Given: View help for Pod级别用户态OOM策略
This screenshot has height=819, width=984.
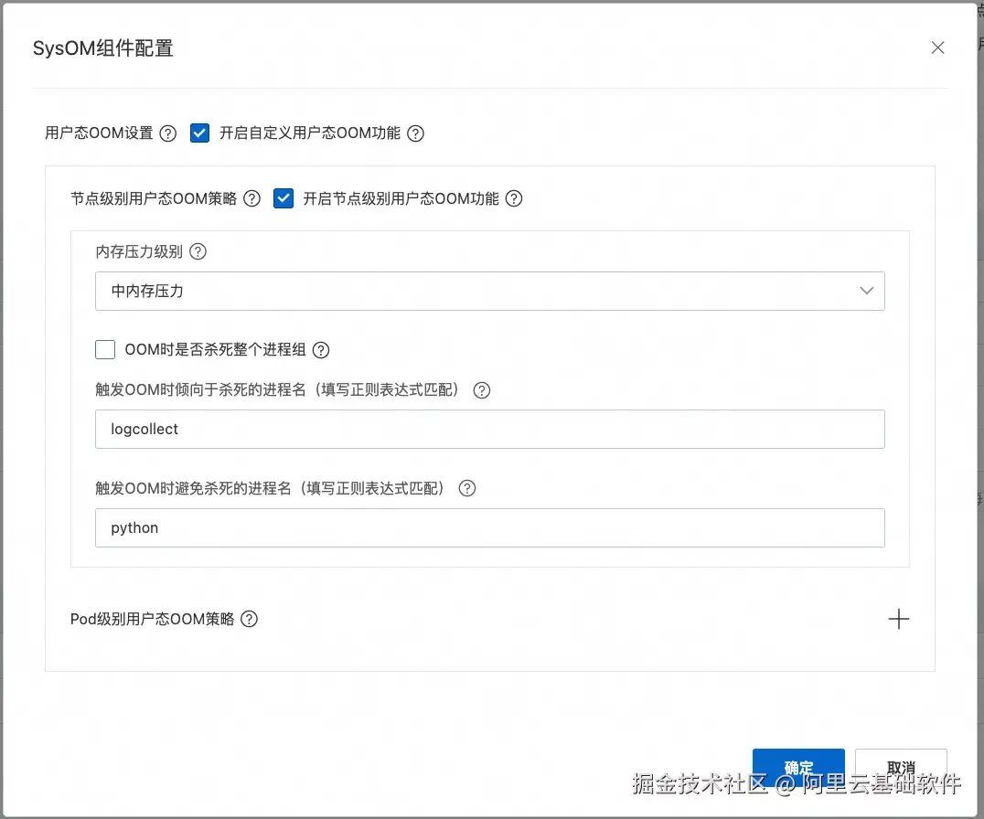Looking at the screenshot, I should (249, 619).
